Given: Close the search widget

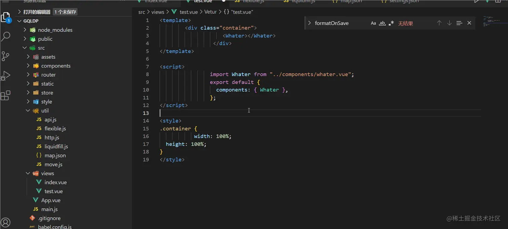Looking at the screenshot, I should pos(469,23).
